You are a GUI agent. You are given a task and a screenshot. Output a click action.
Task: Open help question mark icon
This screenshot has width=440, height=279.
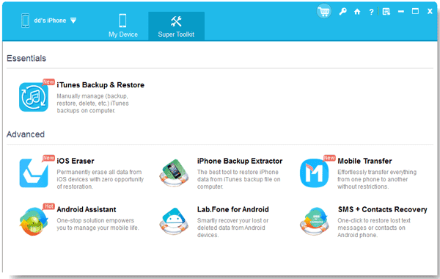(x=371, y=12)
